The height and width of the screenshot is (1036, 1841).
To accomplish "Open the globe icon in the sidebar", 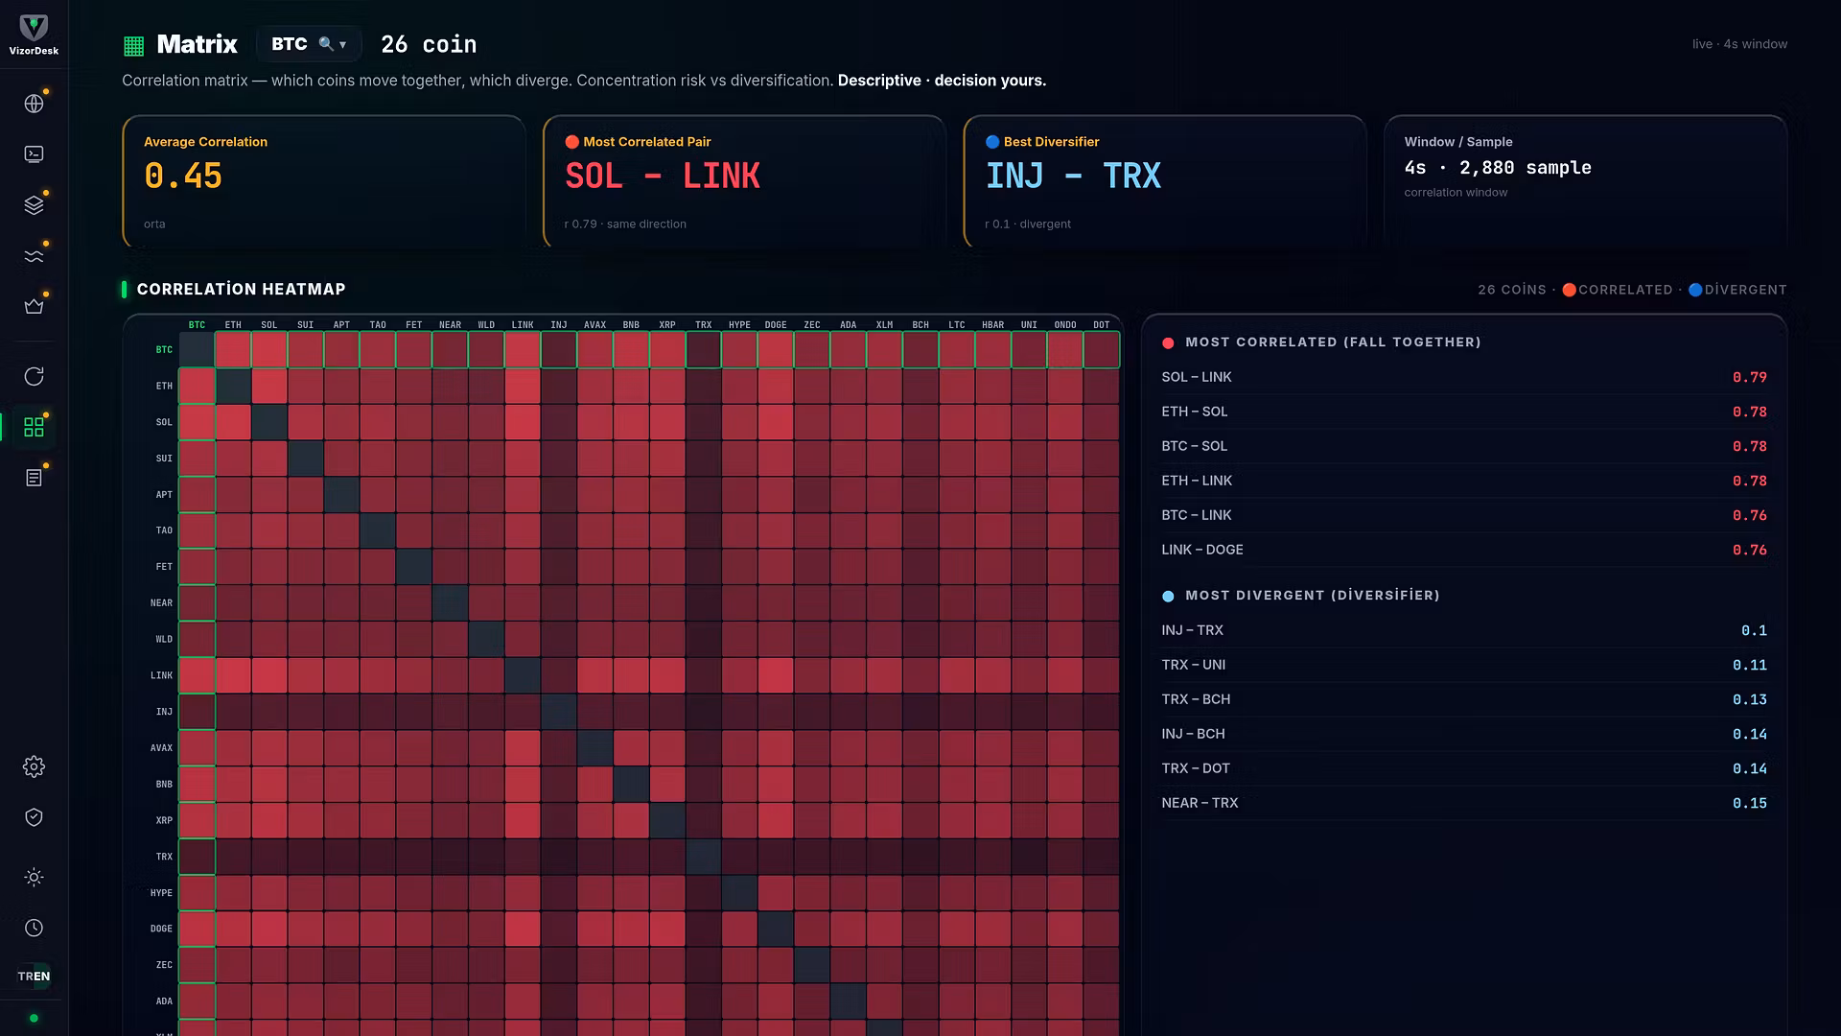I will click(34, 104).
